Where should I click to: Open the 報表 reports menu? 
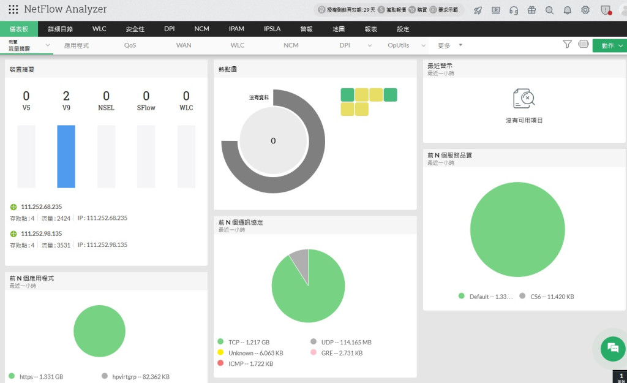tap(370, 29)
